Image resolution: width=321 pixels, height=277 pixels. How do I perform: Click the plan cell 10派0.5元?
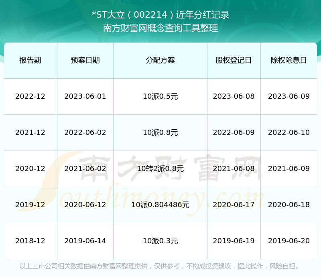[x=160, y=96]
